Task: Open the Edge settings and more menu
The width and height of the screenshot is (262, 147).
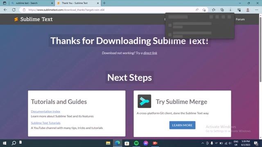Action: click(257, 10)
